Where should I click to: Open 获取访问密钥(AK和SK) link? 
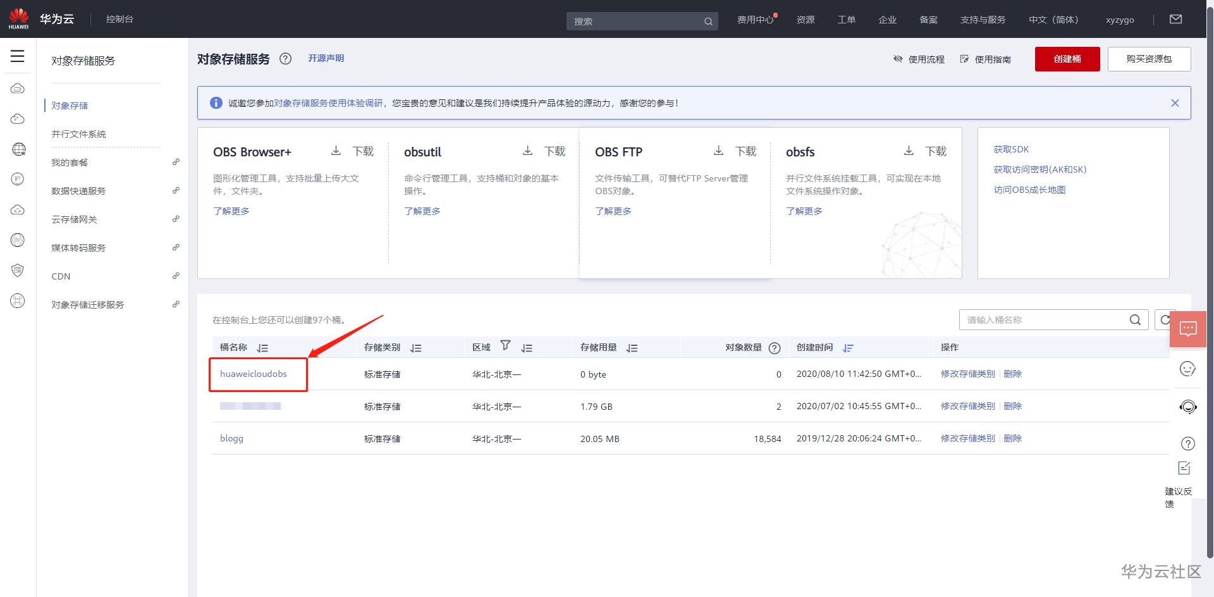[x=1040, y=169]
